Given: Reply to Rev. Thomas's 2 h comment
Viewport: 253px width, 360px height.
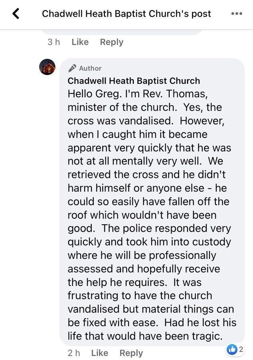Looking at the screenshot, I should (x=131, y=353).
